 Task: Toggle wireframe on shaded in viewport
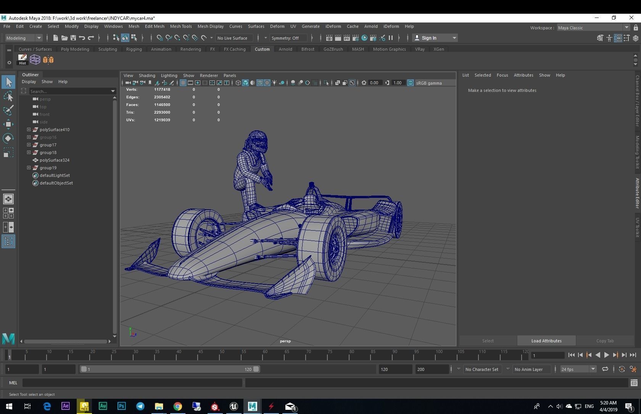260,83
